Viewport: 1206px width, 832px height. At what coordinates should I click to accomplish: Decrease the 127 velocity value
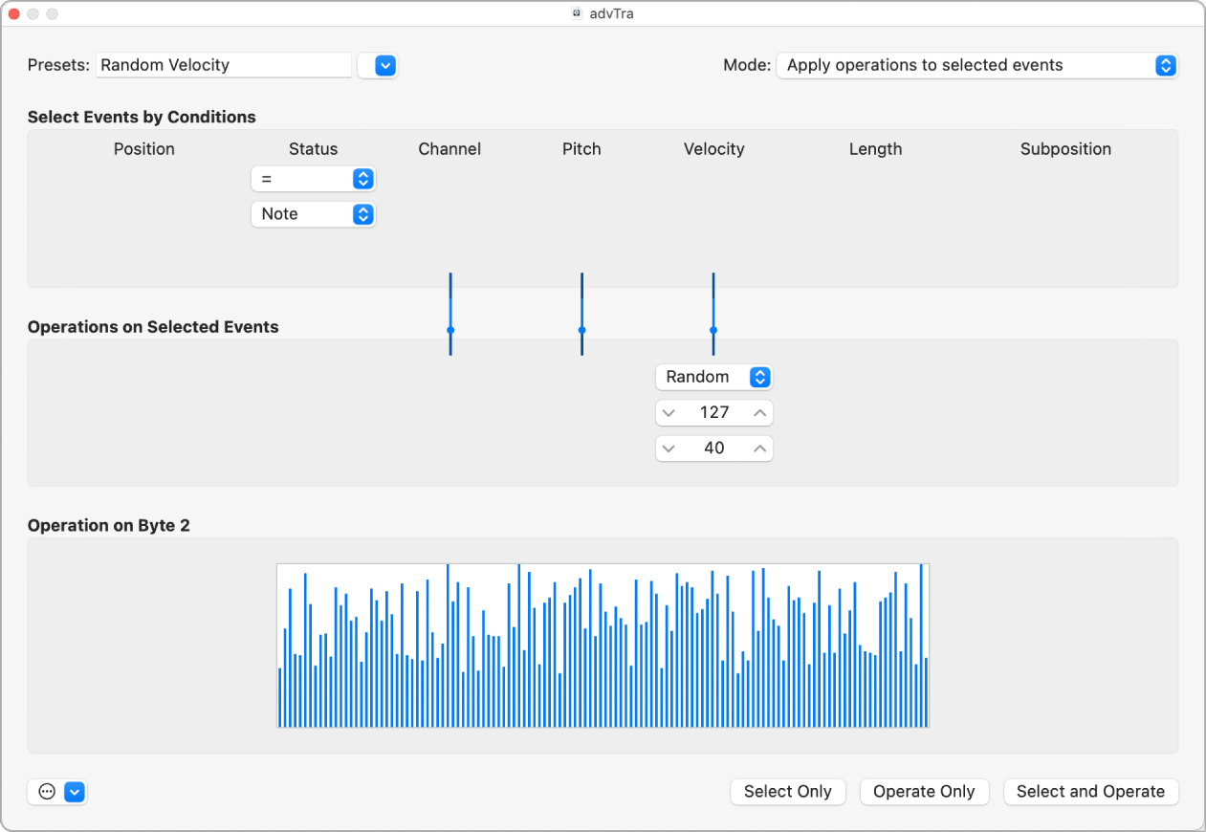point(669,413)
